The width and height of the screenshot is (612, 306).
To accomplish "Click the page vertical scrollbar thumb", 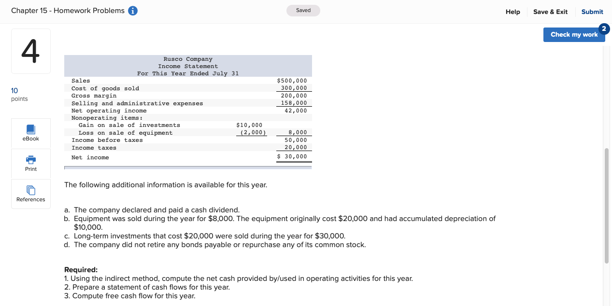I will pyautogui.click(x=606, y=205).
